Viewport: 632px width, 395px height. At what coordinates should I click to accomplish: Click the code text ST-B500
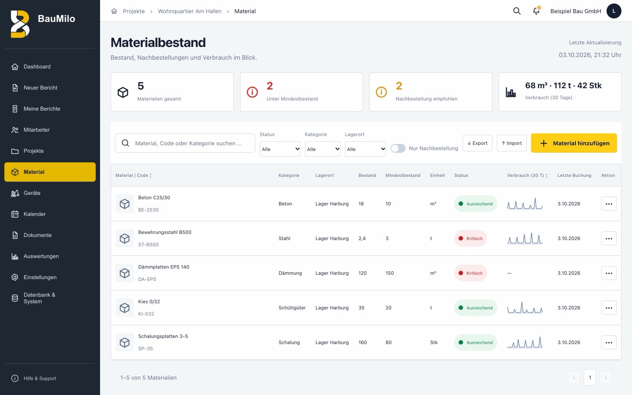(x=148, y=244)
